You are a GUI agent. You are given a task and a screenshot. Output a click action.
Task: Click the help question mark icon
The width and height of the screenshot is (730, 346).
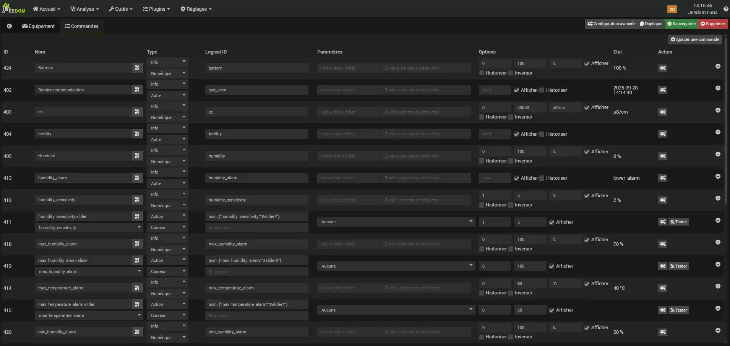pos(725,9)
